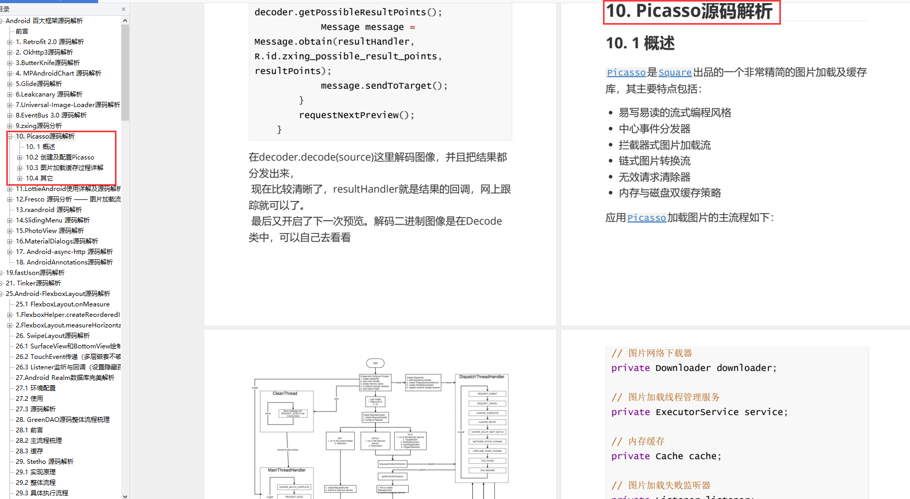Screen dimensions: 910x499
Task: Jump to 27.3 源码解析 entry
Action: 36,409
